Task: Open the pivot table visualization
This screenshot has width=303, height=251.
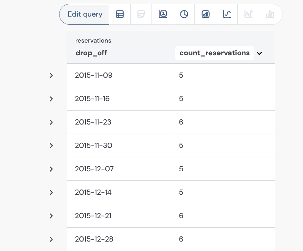Action: tap(141, 14)
